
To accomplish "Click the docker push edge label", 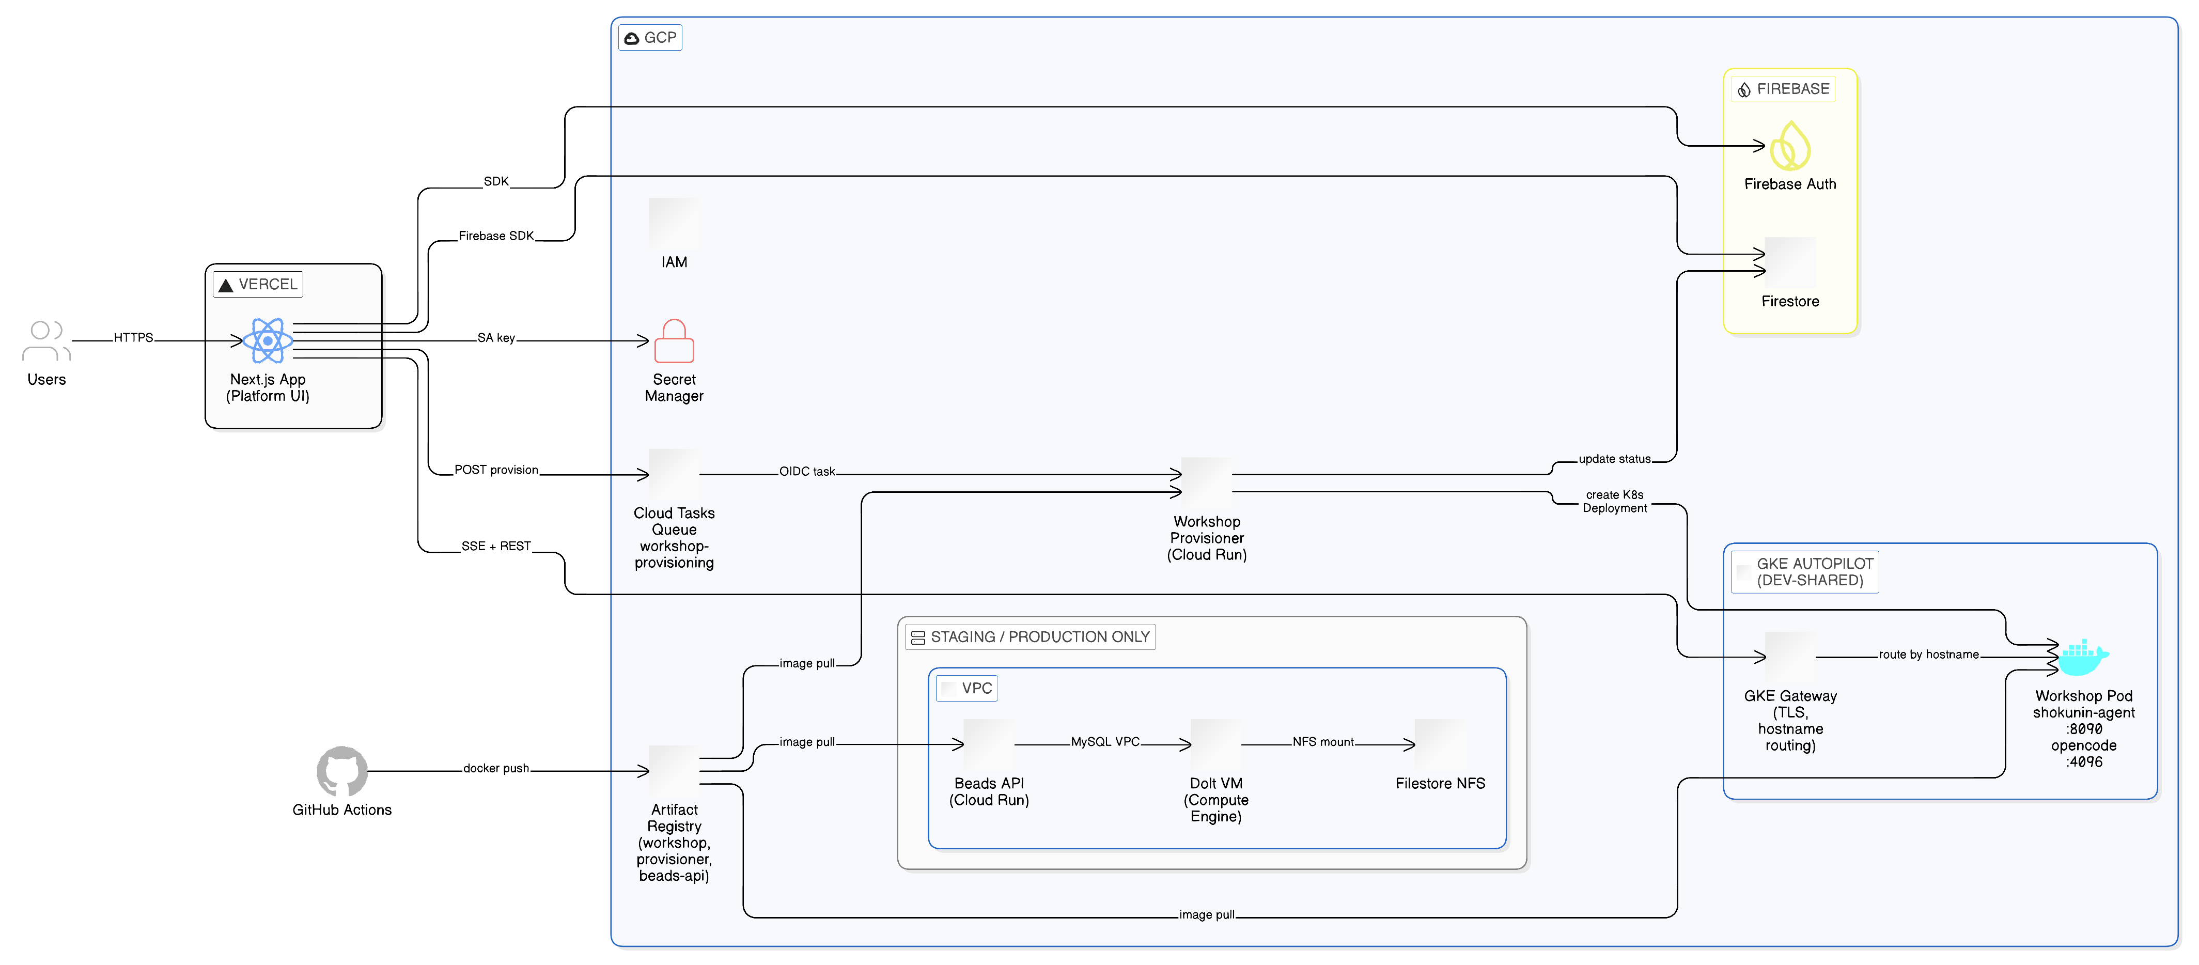I will pyautogui.click(x=496, y=768).
